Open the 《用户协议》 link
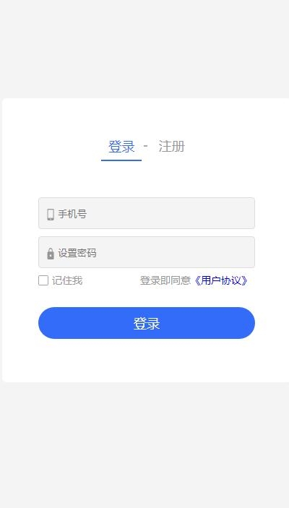The width and height of the screenshot is (289, 508). tap(221, 280)
